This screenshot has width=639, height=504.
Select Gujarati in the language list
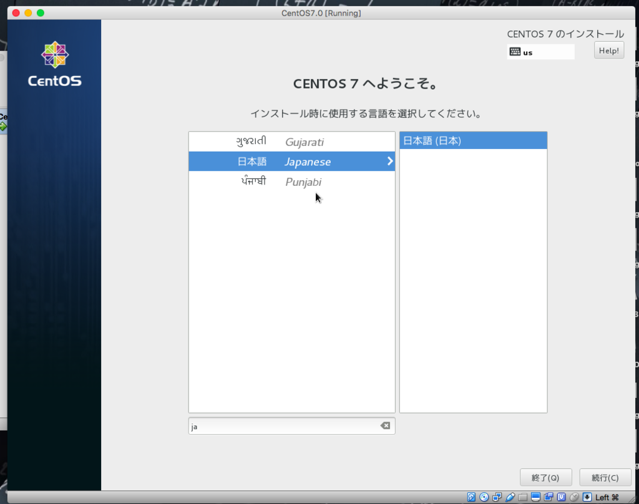tap(292, 142)
